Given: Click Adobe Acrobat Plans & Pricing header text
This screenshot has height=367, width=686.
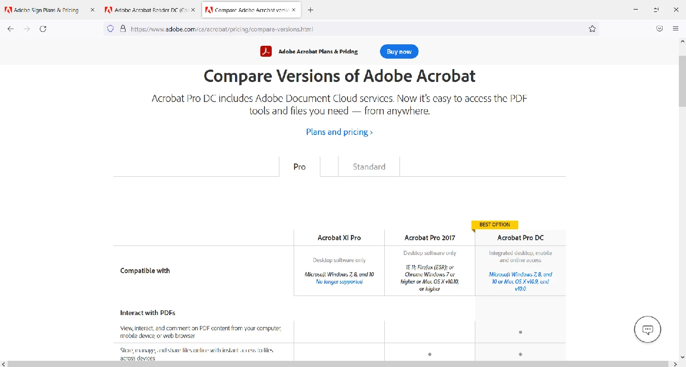Looking at the screenshot, I should tap(318, 51).
